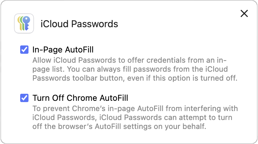The height and width of the screenshot is (144, 258).
Task: Click the "iCloud Passwords" dialog title
Action: tap(79, 24)
